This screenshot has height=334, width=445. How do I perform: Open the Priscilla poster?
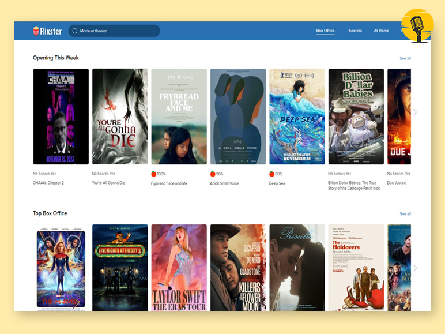click(297, 268)
